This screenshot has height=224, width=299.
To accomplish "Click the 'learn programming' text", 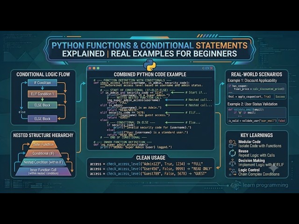I will [x=265, y=185].
